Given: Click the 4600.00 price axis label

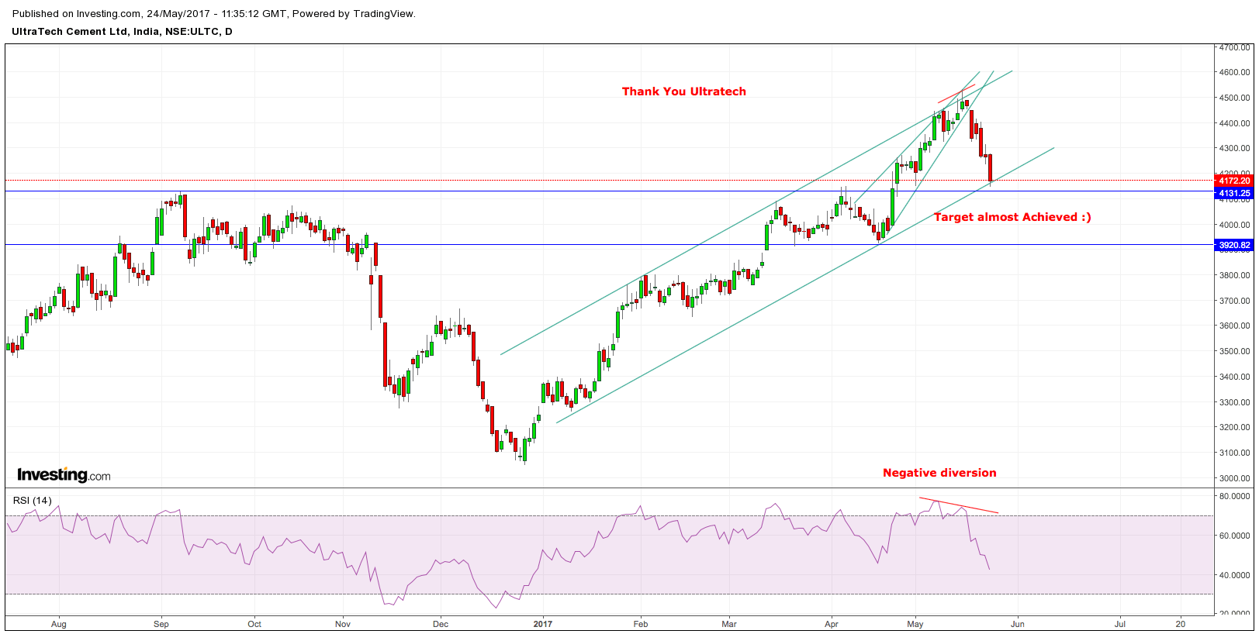Looking at the screenshot, I should [1234, 72].
